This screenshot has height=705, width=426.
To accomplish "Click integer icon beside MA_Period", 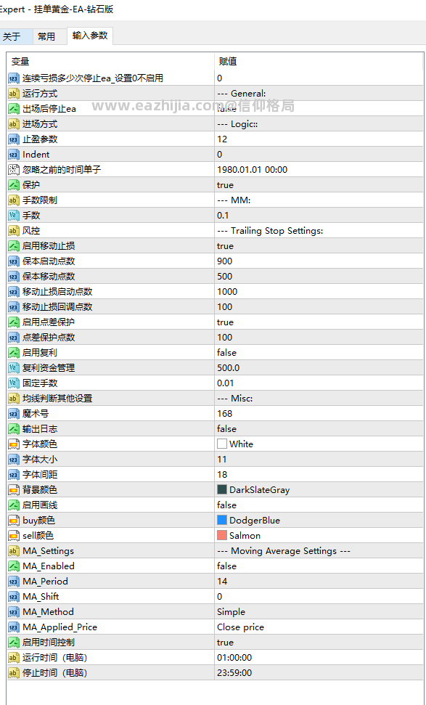I will 14,582.
